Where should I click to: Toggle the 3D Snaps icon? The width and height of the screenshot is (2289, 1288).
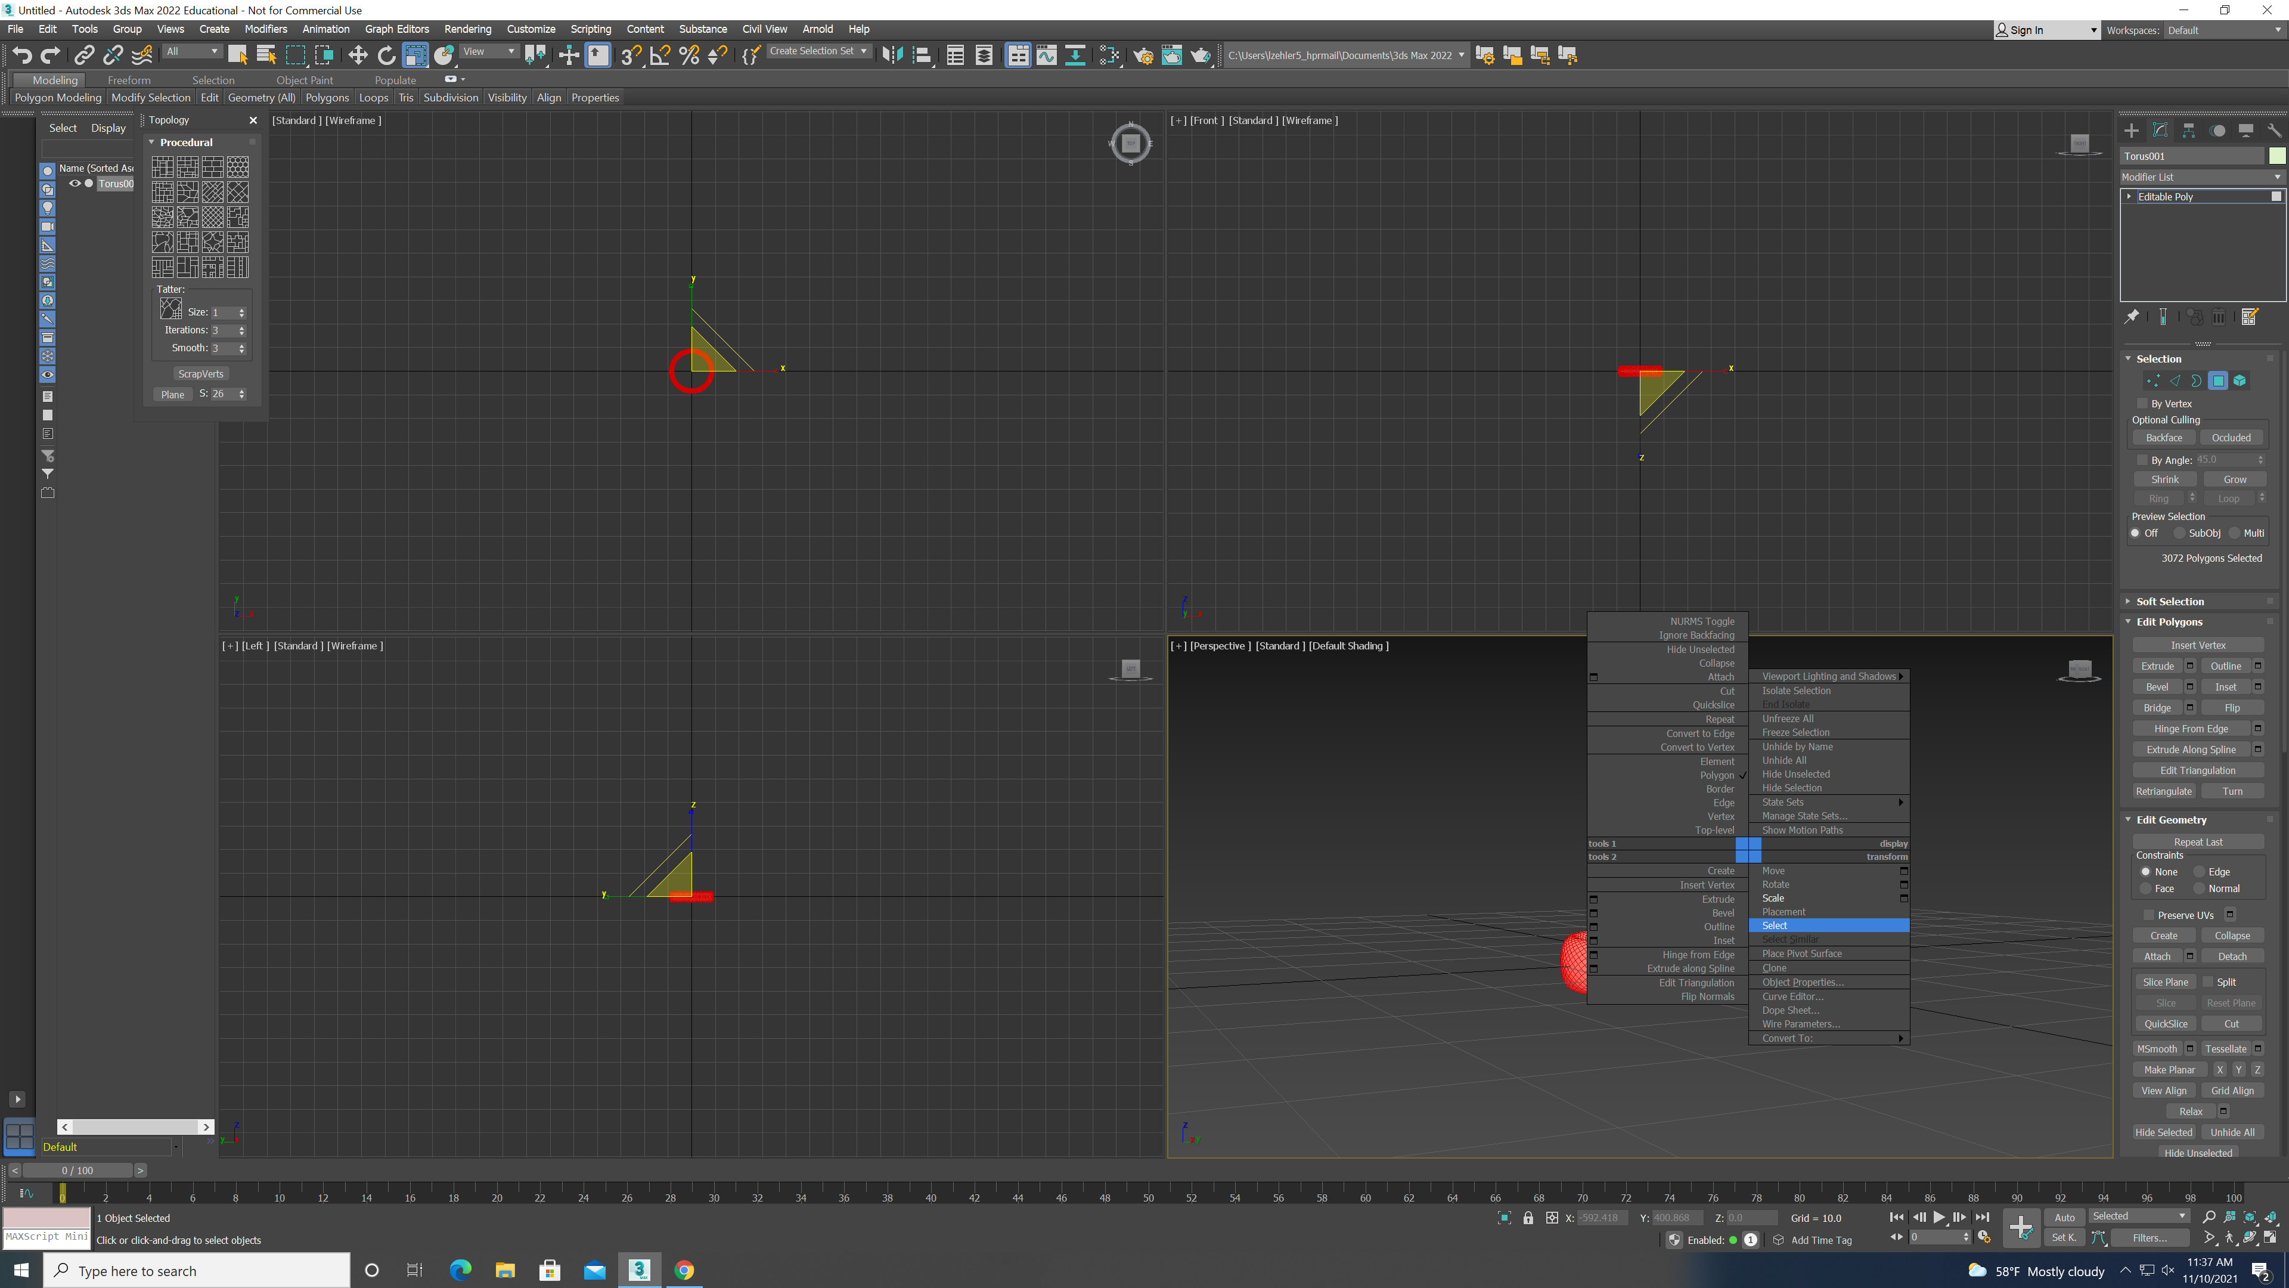[631, 55]
